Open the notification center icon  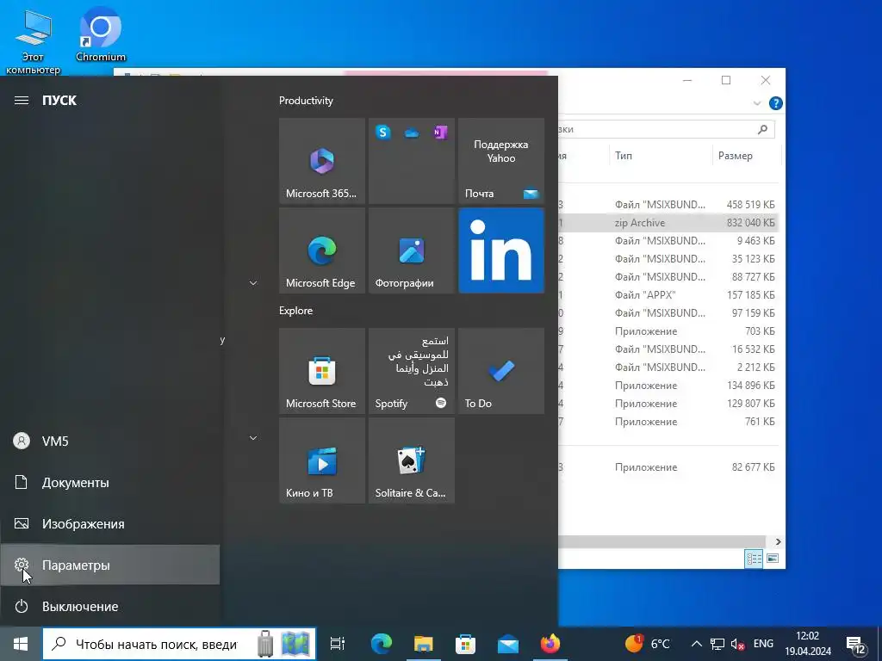pos(856,644)
